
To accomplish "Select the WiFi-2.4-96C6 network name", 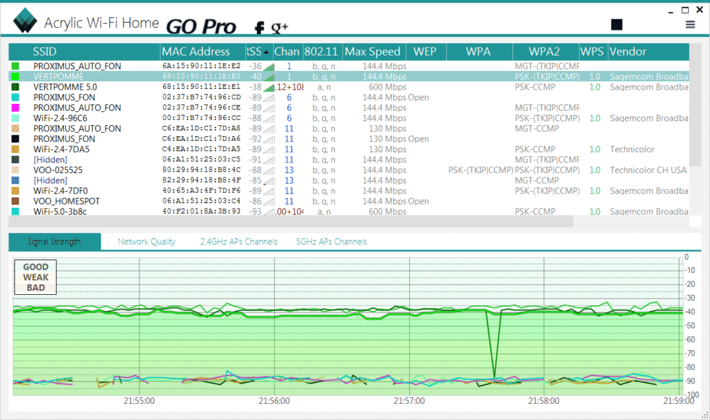I will [60, 118].
